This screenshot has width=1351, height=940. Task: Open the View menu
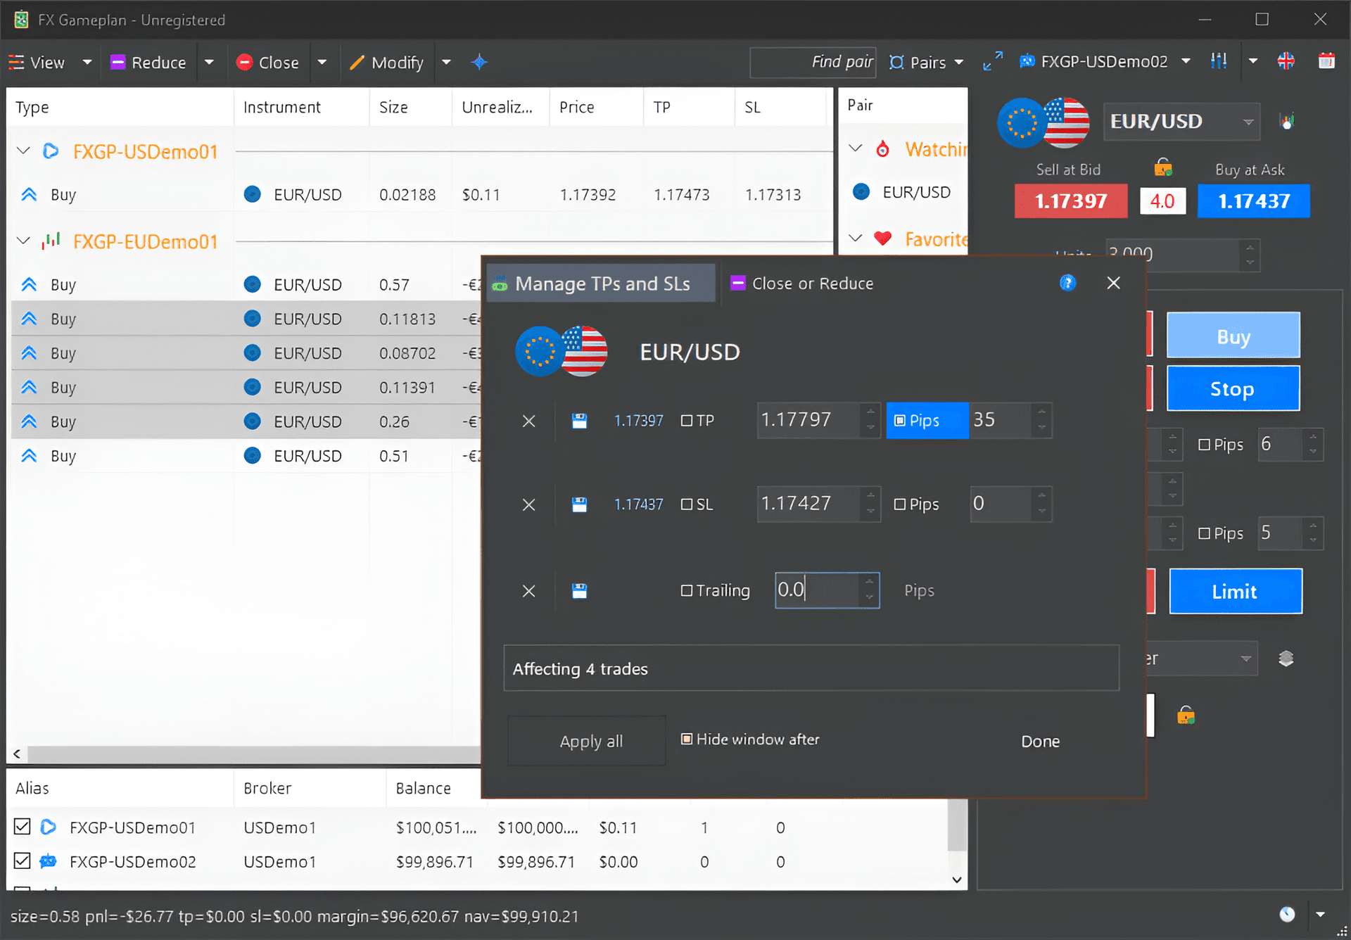pyautogui.click(x=37, y=62)
